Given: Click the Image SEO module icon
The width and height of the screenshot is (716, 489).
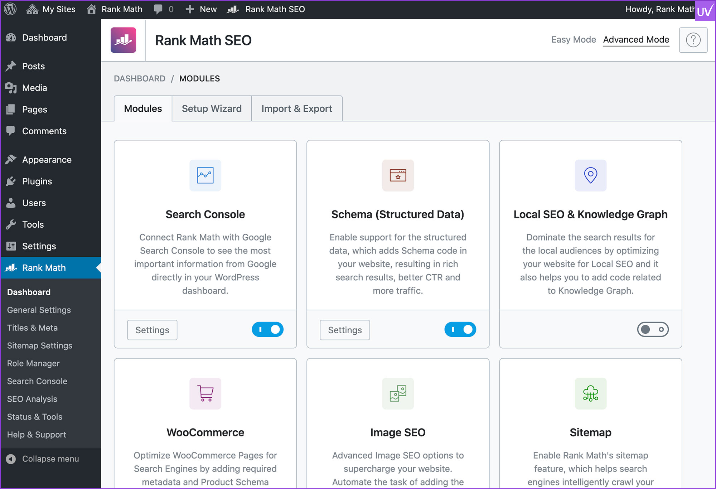Looking at the screenshot, I should (398, 393).
